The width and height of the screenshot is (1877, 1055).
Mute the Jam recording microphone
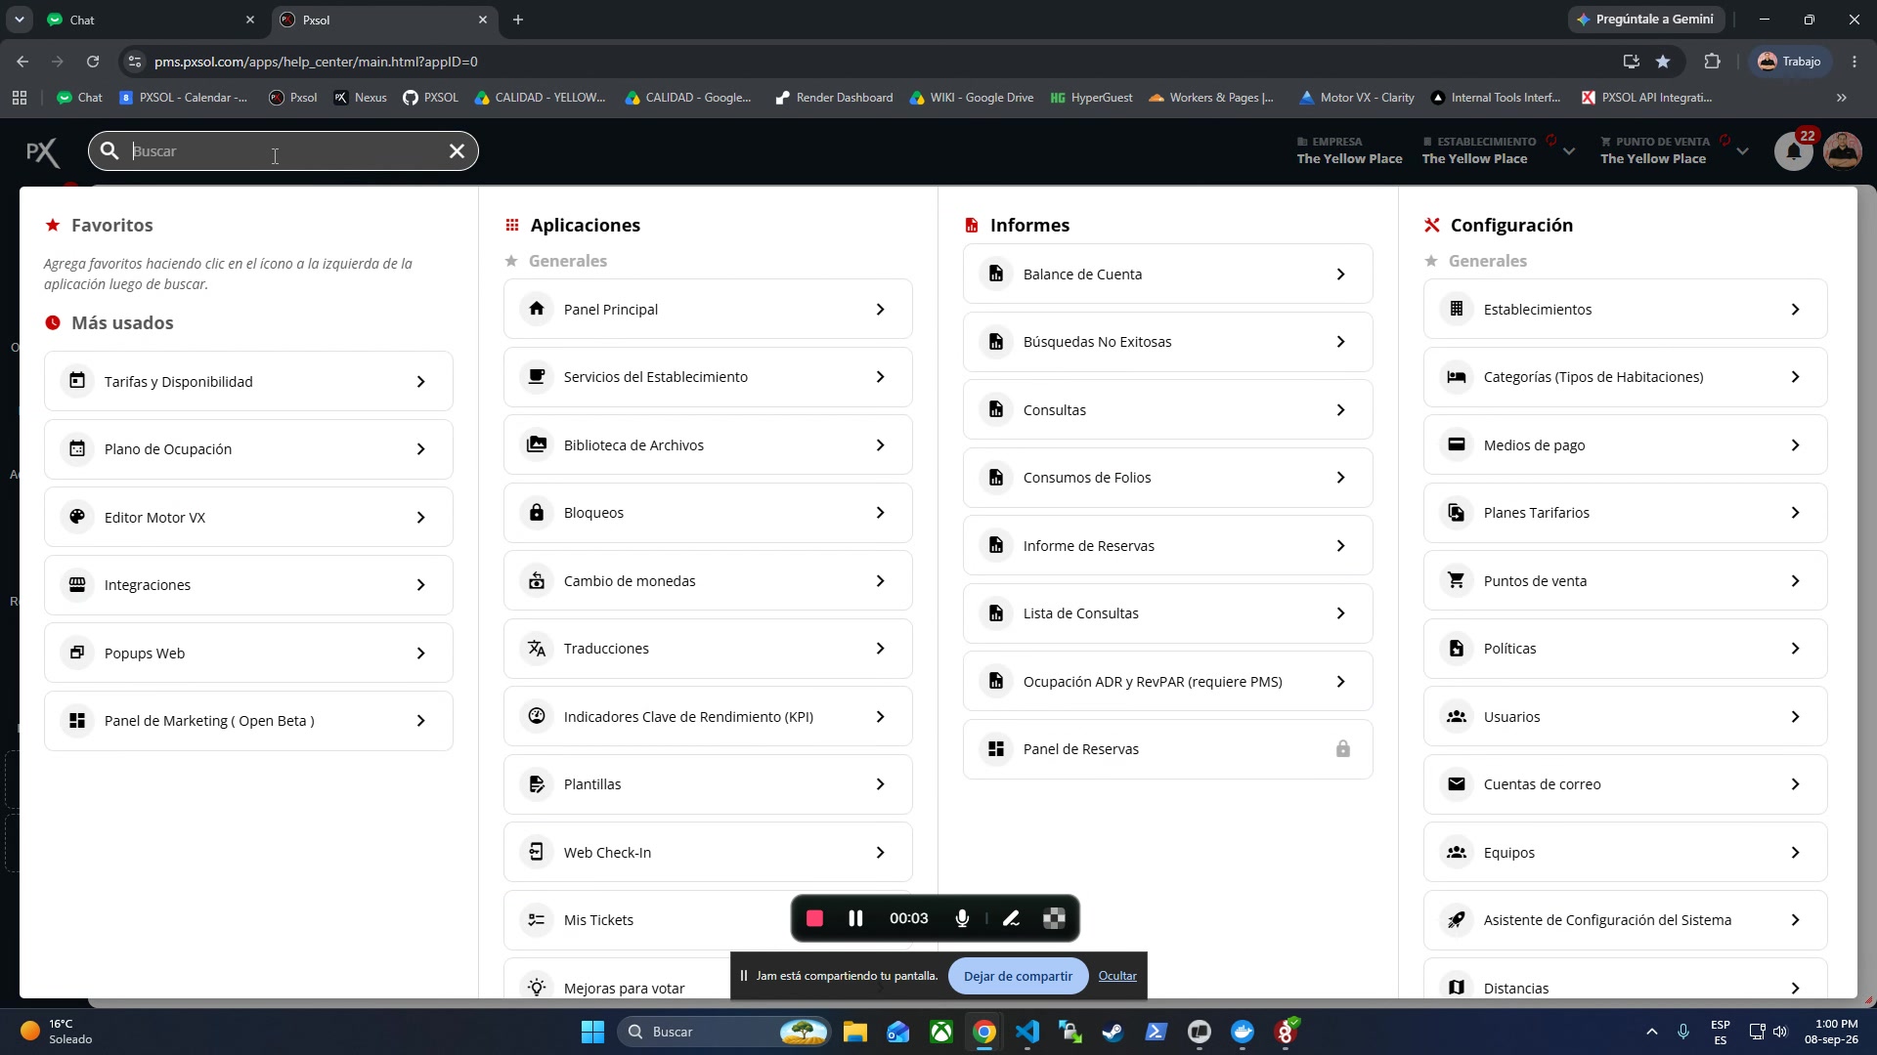[x=962, y=918]
